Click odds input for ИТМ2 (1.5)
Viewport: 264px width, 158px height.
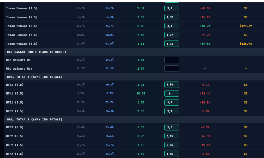[x=172, y=154]
